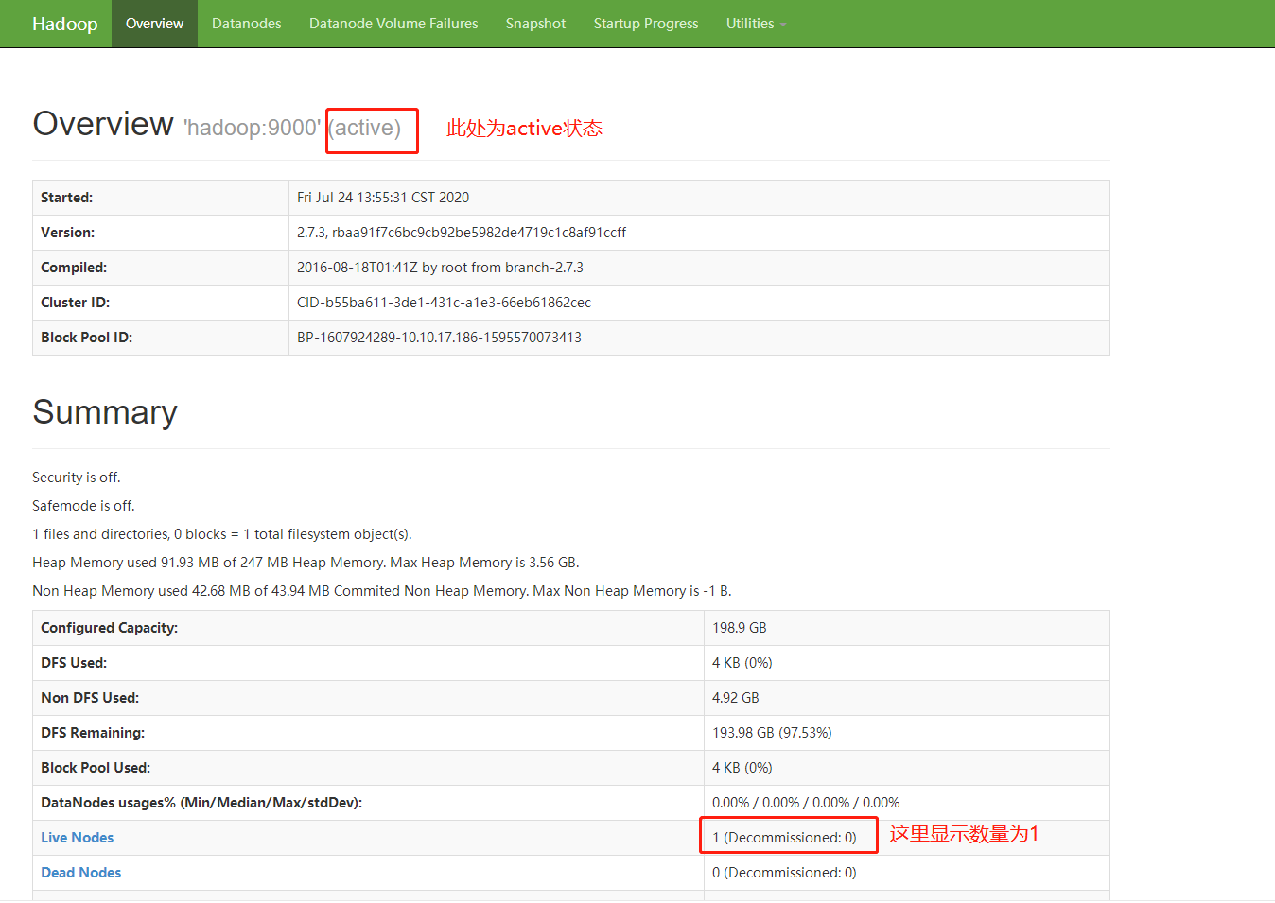This screenshot has width=1275, height=903.
Task: Select the Dead Nodes '0 (Decommissioned: 0)' value
Action: pos(784,873)
